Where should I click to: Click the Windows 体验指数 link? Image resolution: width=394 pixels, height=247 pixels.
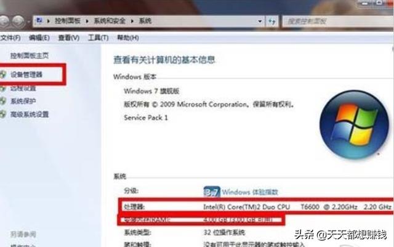[250, 192]
